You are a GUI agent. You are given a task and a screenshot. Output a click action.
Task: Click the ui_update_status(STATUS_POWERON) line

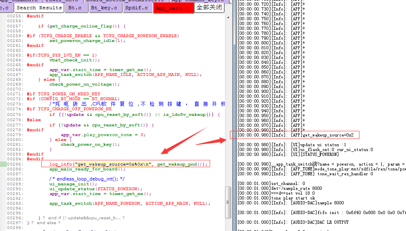point(96,189)
